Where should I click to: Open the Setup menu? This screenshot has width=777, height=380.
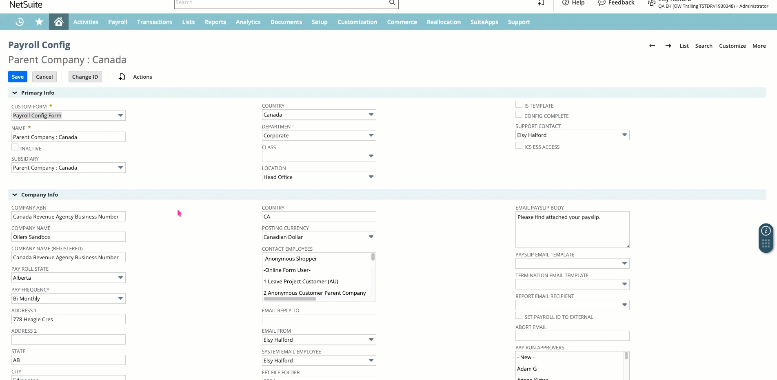pyautogui.click(x=320, y=22)
